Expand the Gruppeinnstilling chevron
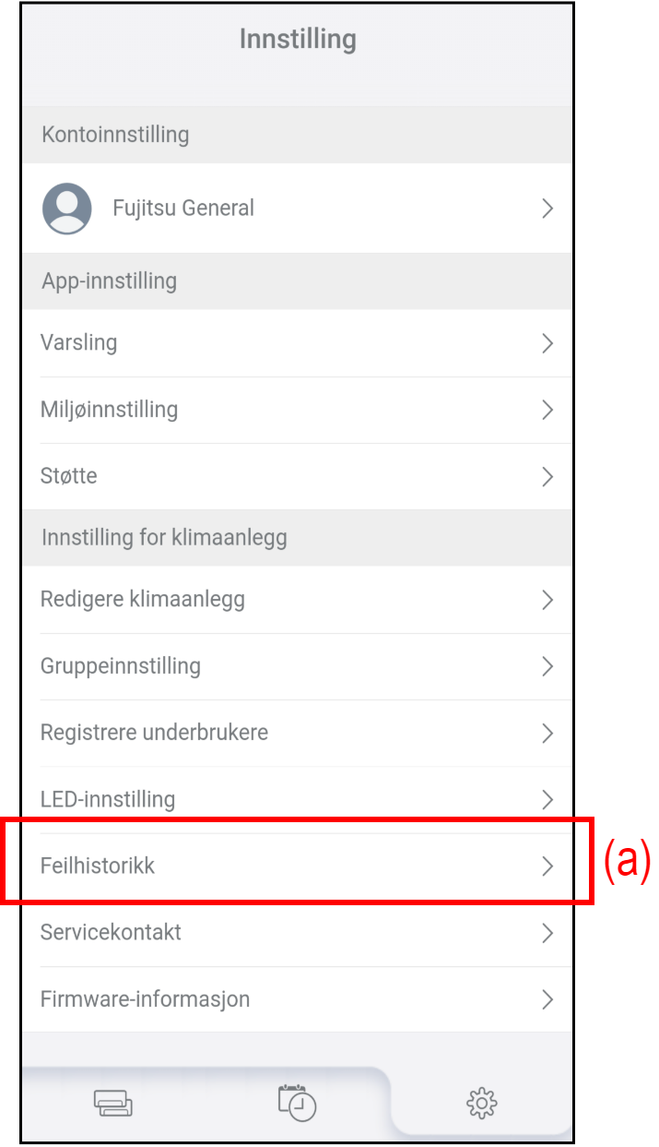Viewport: 659px width, 1147px height. coord(547,666)
